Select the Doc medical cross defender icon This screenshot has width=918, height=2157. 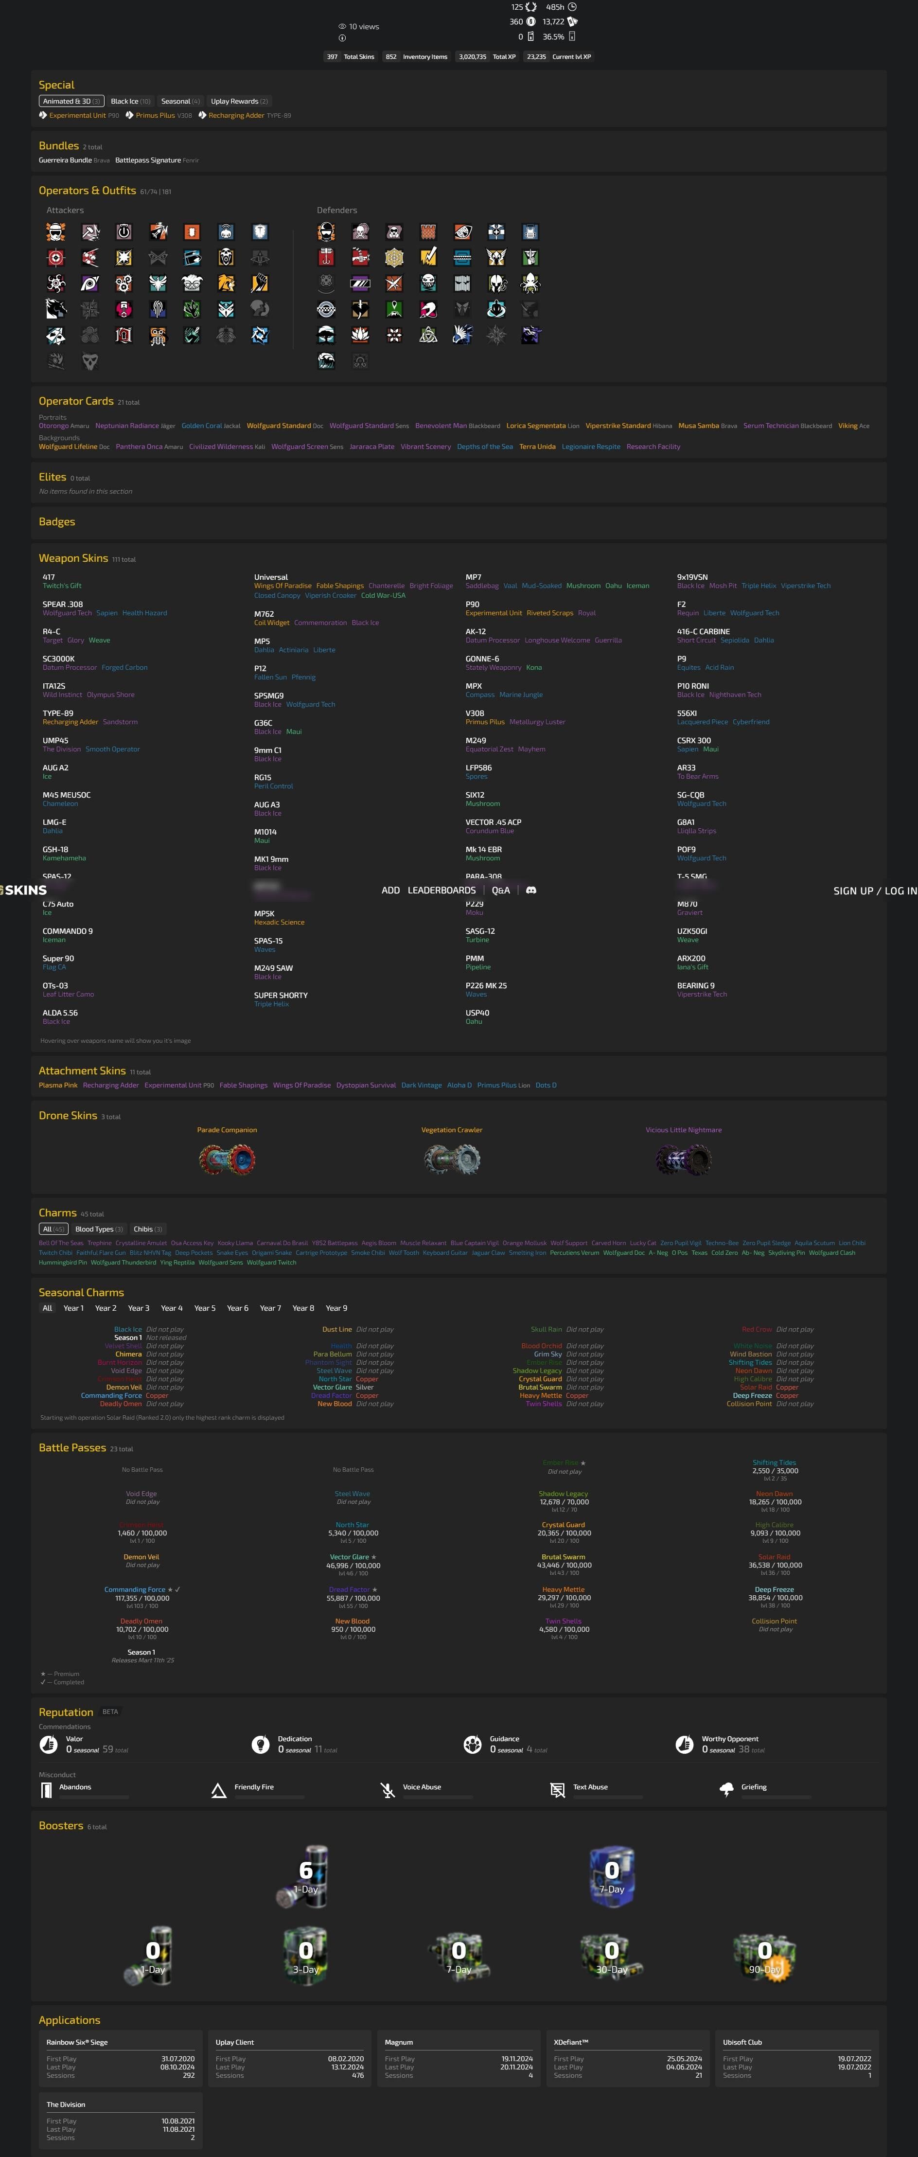coord(496,232)
